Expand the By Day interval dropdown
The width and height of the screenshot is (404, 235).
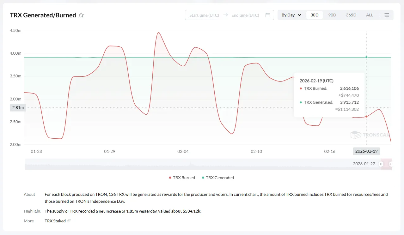coord(291,15)
